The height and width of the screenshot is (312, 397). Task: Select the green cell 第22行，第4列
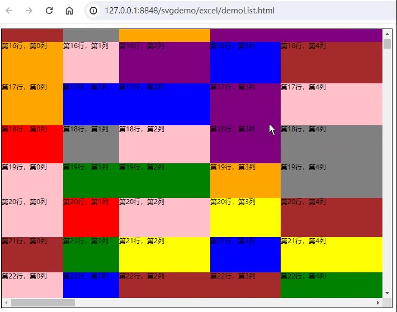331,285
